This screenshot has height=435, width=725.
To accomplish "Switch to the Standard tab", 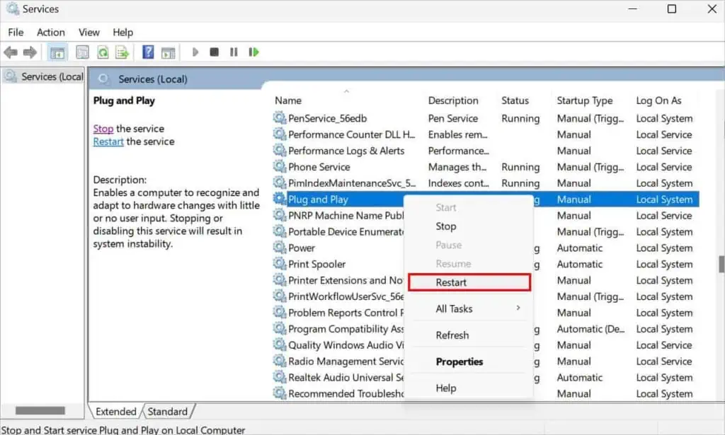I will pyautogui.click(x=168, y=411).
